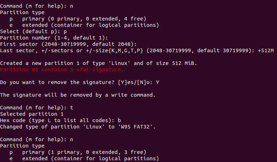Click the red vfat signature warning text
Image resolution: width=277 pixels, height=162 pixels.
pos(62,70)
